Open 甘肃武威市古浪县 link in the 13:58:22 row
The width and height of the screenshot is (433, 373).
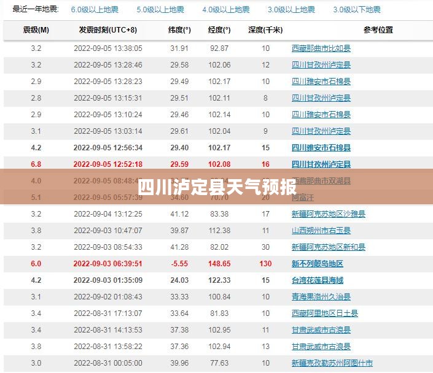(321, 347)
